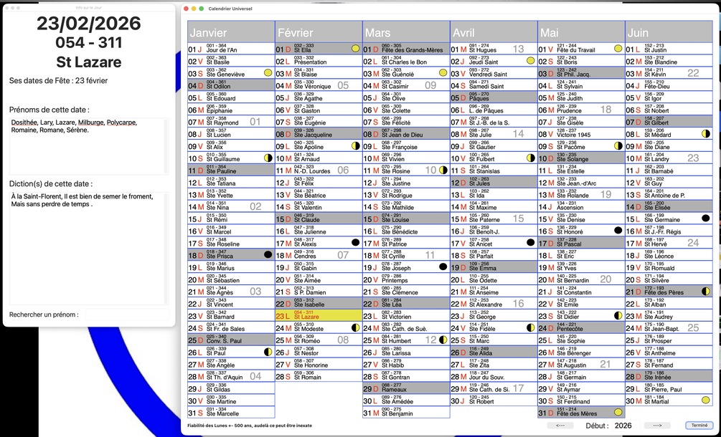Click the quarter moon icon on 24 St Modeste
The image size is (721, 437).
coord(355,327)
